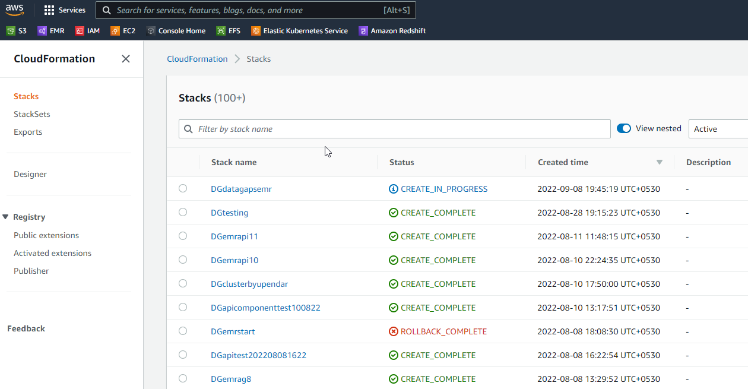Click the Description column header
This screenshot has width=748, height=389.
(x=709, y=162)
